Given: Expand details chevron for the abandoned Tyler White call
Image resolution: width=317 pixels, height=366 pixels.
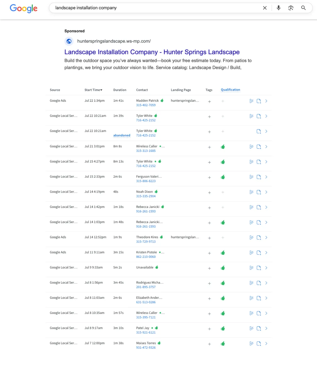Looking at the screenshot, I should [266, 131].
